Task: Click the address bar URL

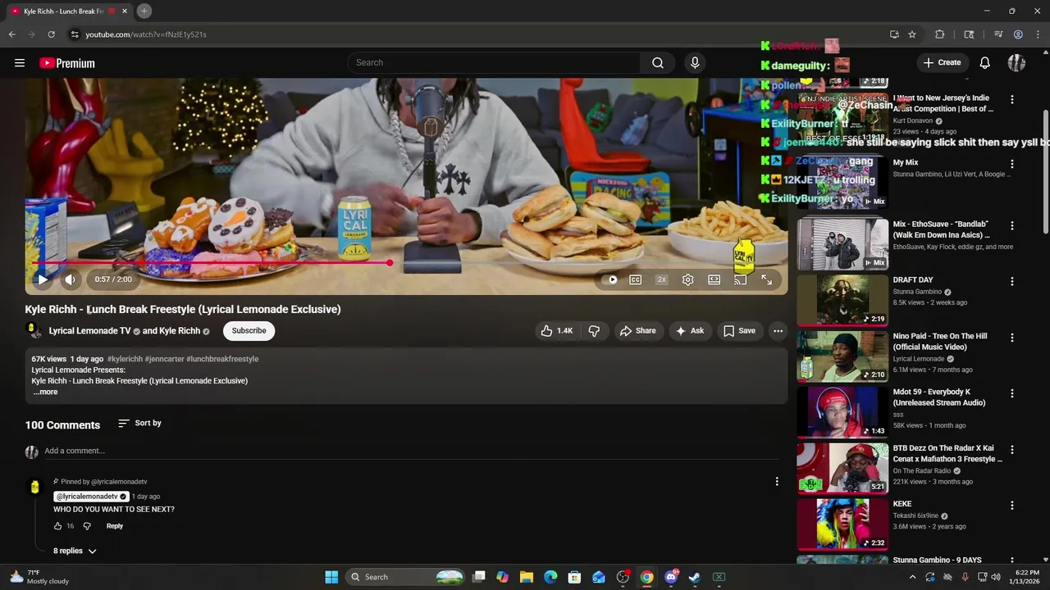Action: [x=146, y=34]
